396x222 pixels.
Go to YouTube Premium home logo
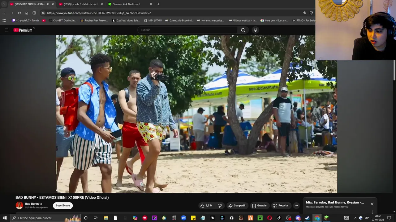click(x=23, y=30)
